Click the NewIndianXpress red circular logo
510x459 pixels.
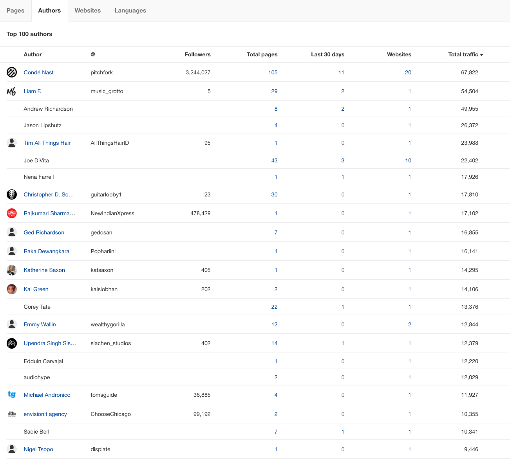click(12, 213)
